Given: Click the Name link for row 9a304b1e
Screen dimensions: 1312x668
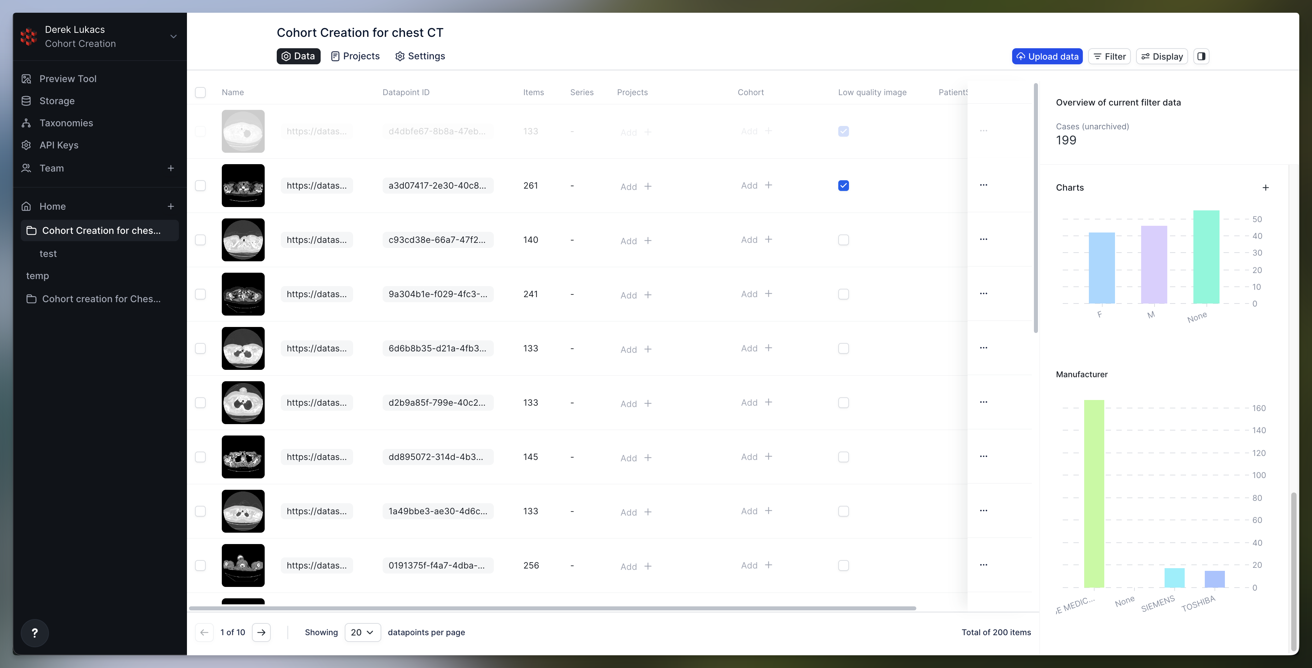Looking at the screenshot, I should (x=316, y=294).
